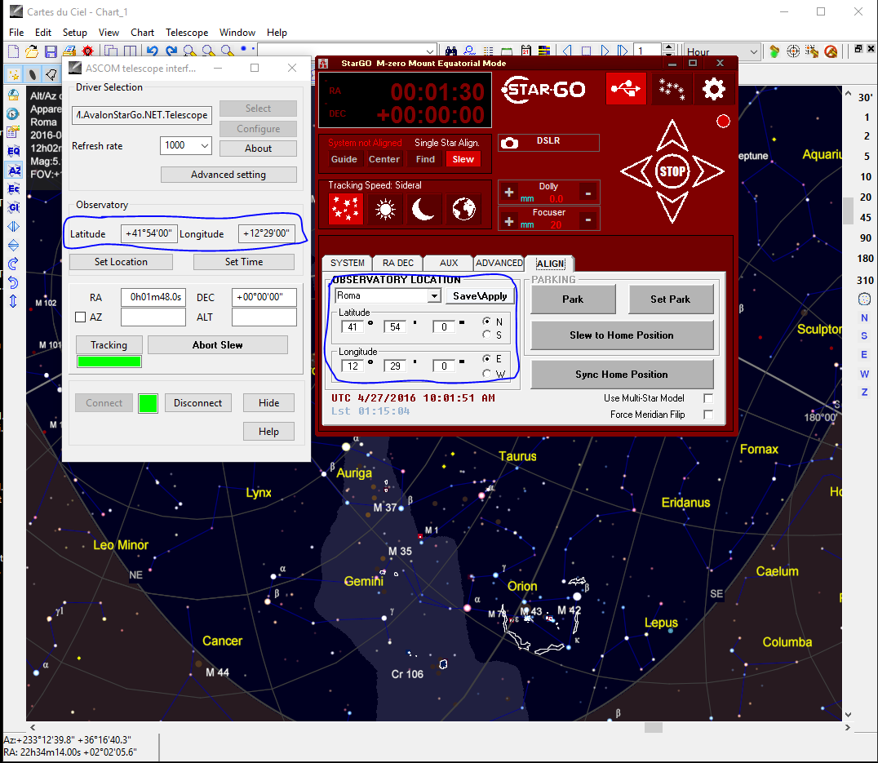The width and height of the screenshot is (878, 763).
Task: Disconnect the telescope
Action: pos(197,403)
